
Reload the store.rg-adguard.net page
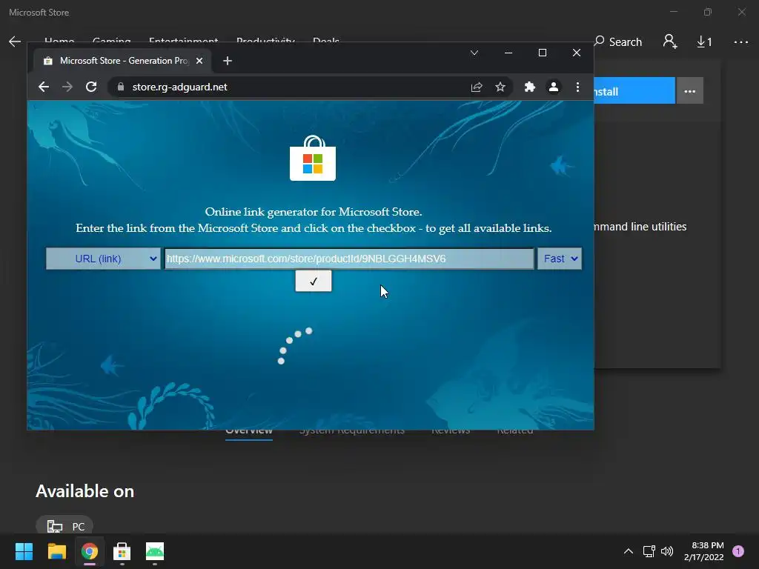tap(91, 87)
